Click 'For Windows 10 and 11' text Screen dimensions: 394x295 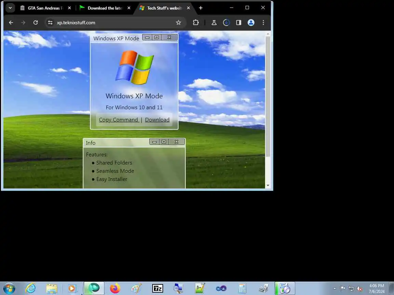click(134, 107)
